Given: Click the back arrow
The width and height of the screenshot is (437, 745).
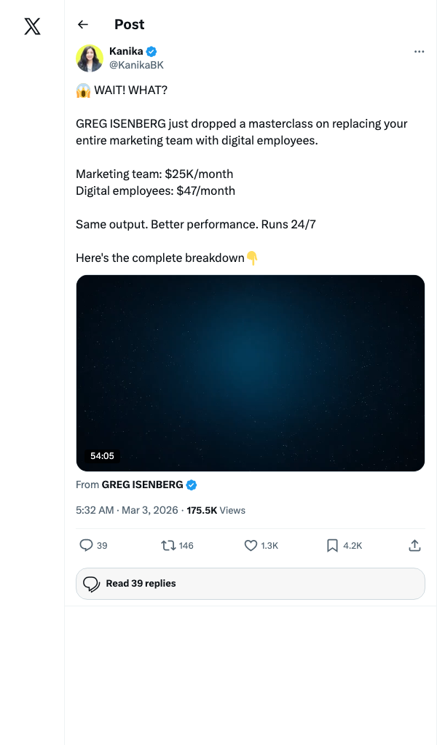Looking at the screenshot, I should pyautogui.click(x=82, y=24).
